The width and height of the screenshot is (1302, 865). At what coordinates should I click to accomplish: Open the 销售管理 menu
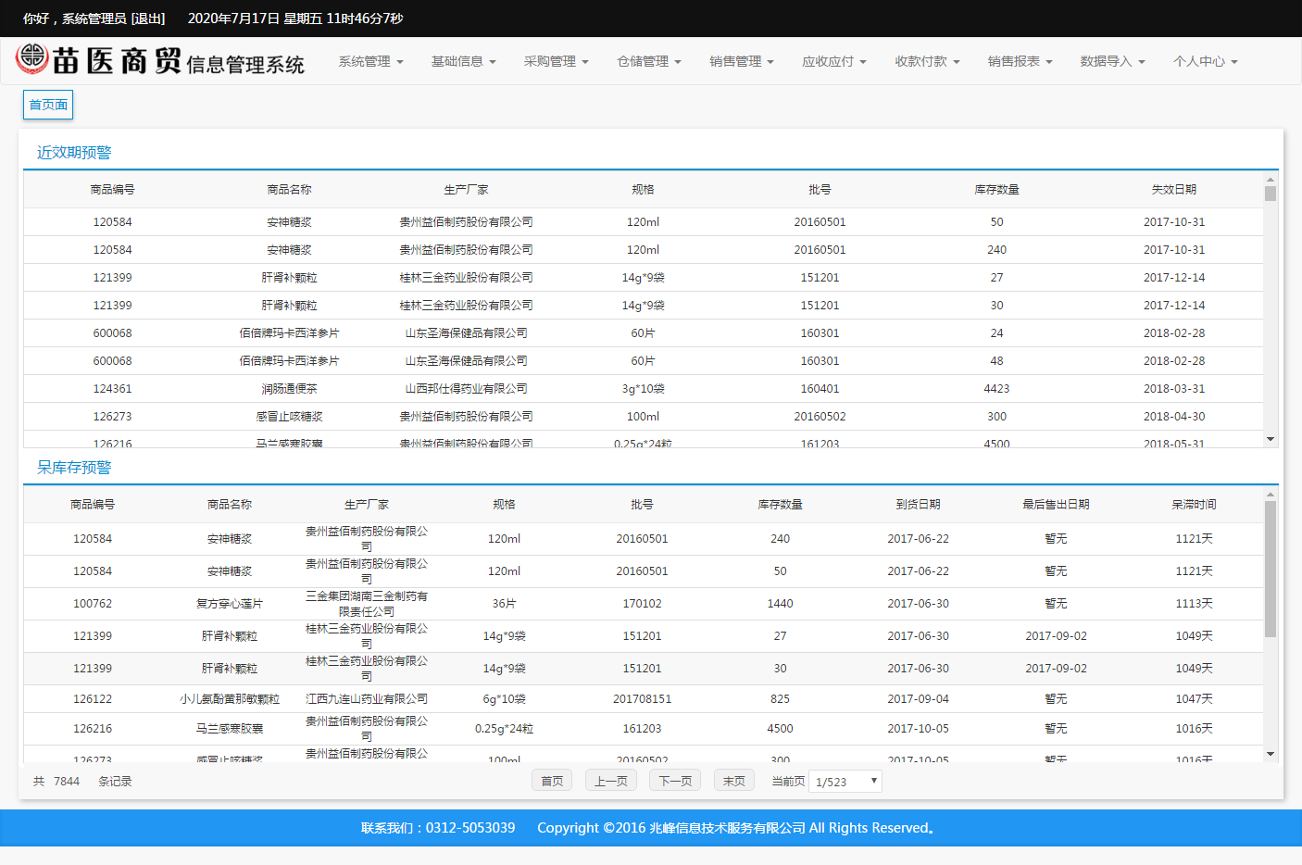coord(741,62)
